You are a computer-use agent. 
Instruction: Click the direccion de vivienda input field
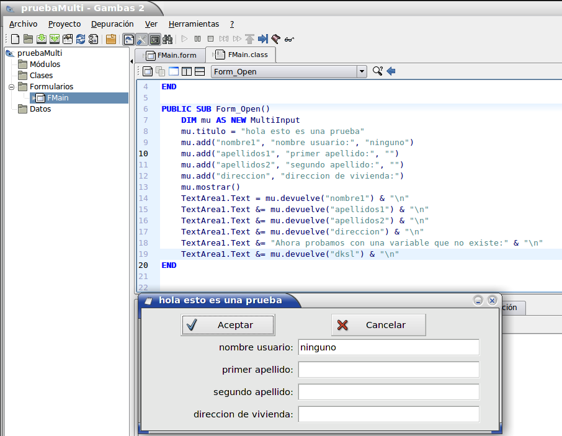click(388, 414)
